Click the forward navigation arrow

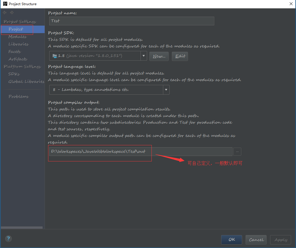[12, 12]
